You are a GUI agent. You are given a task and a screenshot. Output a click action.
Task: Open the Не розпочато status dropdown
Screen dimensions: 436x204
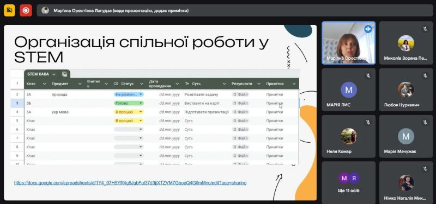(129, 94)
